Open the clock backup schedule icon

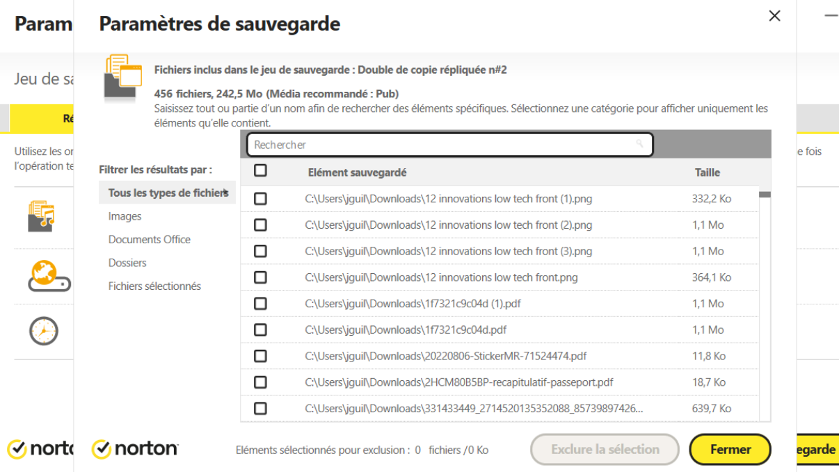click(43, 332)
